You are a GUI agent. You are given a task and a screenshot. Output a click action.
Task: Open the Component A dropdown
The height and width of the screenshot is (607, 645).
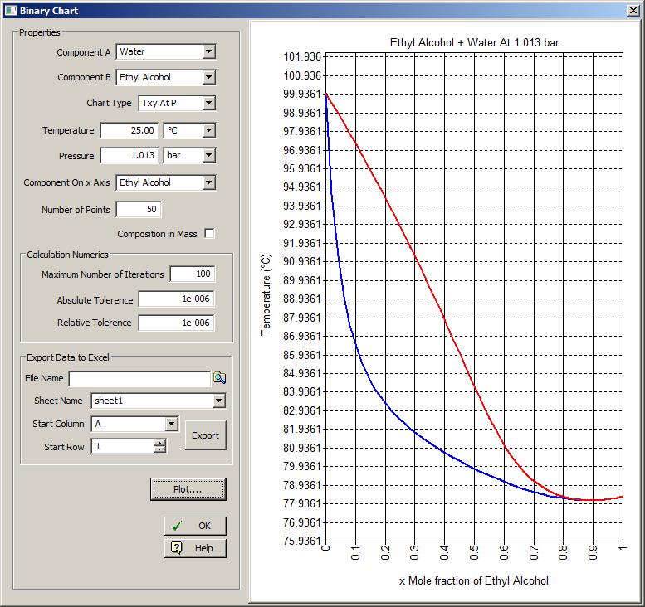[x=208, y=52]
